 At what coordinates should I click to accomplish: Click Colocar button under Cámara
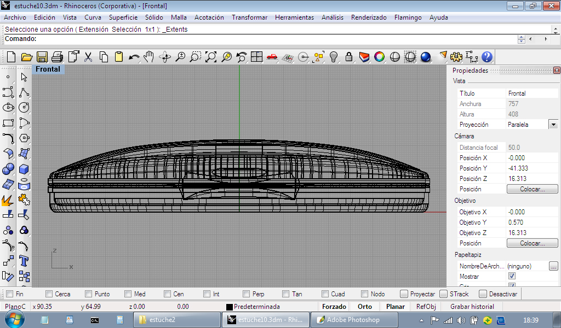[531, 189]
